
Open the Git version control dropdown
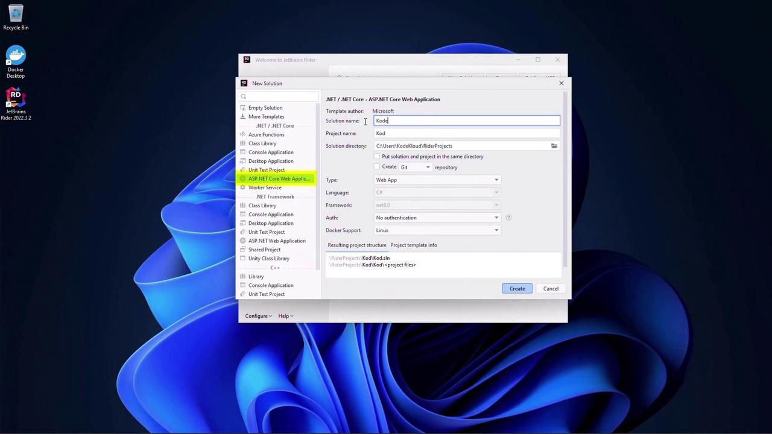415,167
